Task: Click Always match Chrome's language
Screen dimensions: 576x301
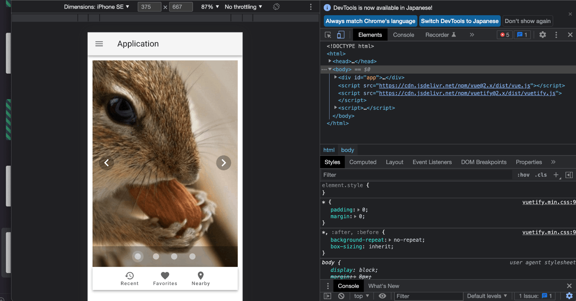Action: pos(371,21)
